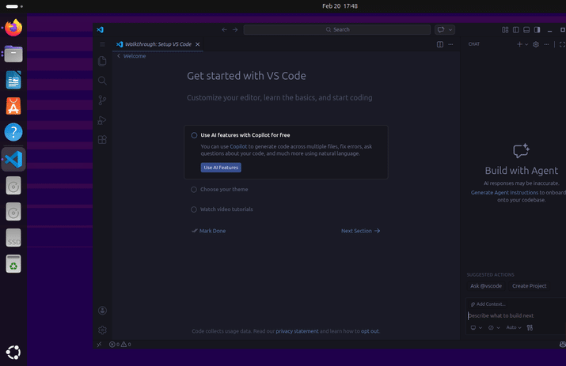Viewport: 566px width, 366px height.
Task: Open the Source Control view
Action: pyautogui.click(x=102, y=100)
